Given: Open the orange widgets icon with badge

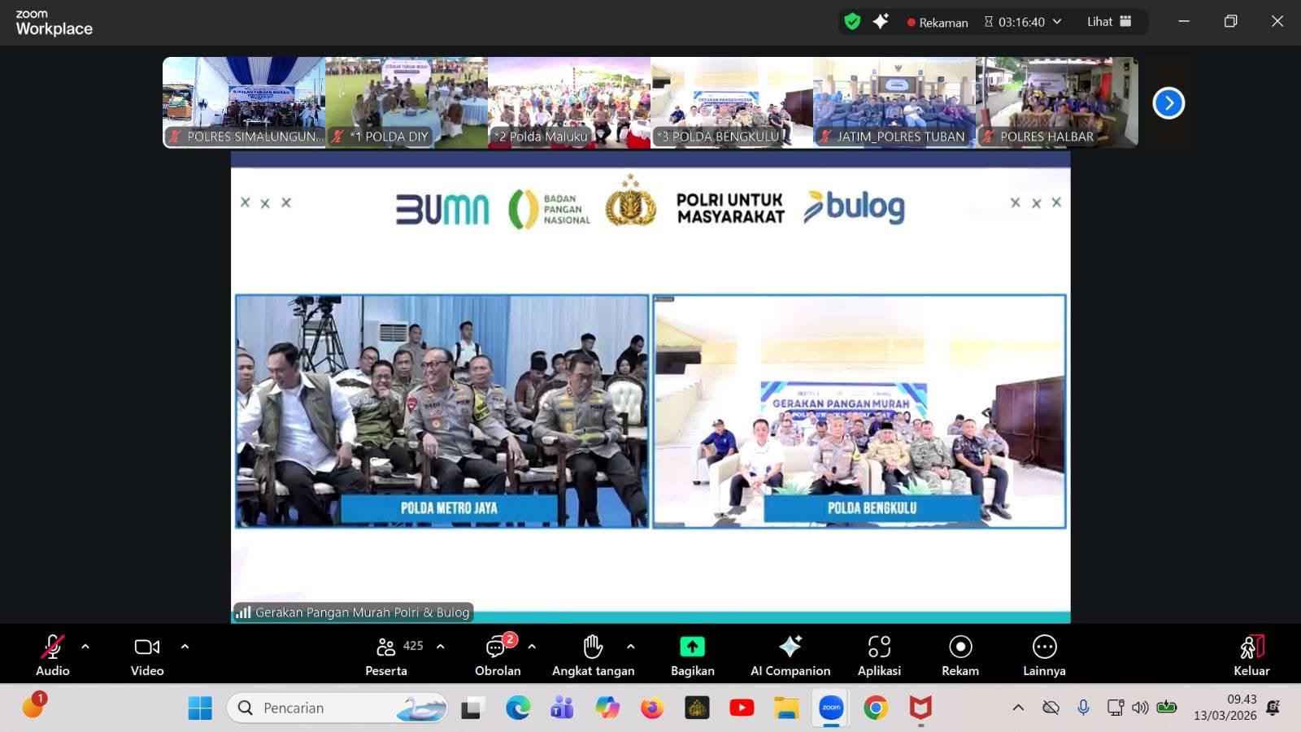Looking at the screenshot, I should coord(33,706).
